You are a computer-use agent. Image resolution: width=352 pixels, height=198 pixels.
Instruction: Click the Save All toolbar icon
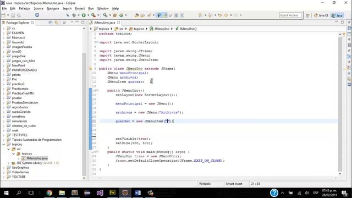(x=19, y=15)
